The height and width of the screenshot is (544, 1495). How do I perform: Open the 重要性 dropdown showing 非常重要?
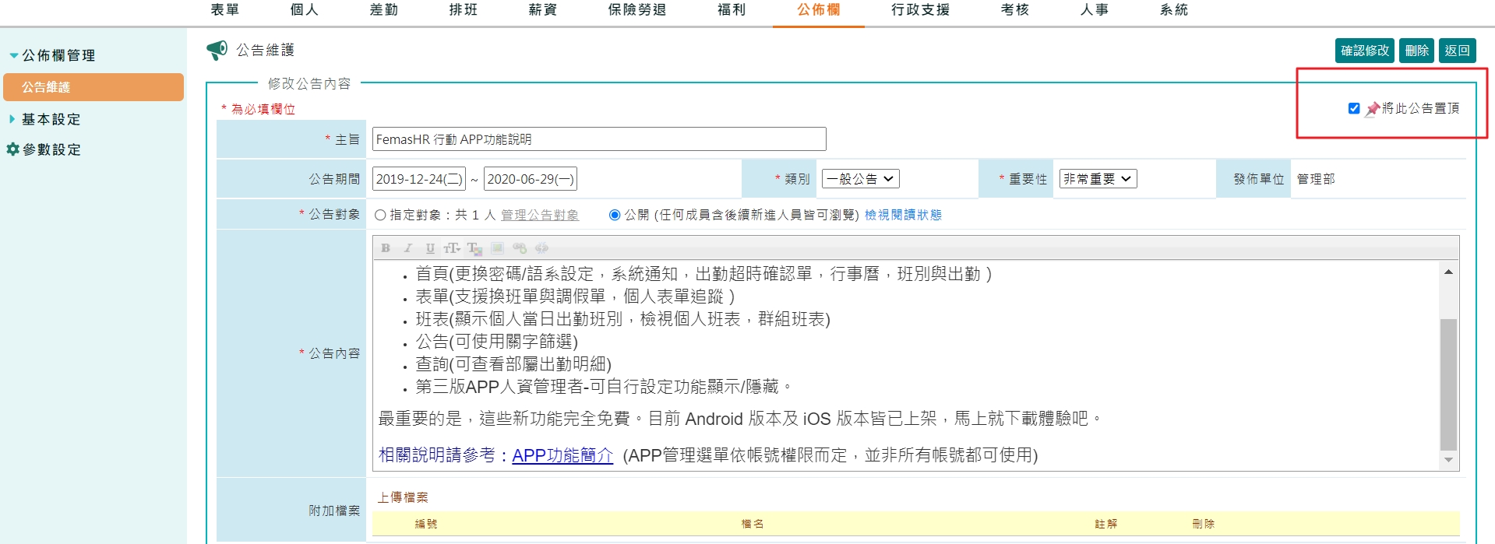tap(1098, 179)
